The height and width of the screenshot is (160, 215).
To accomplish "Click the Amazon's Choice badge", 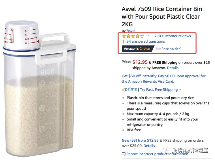I will click(138, 49).
